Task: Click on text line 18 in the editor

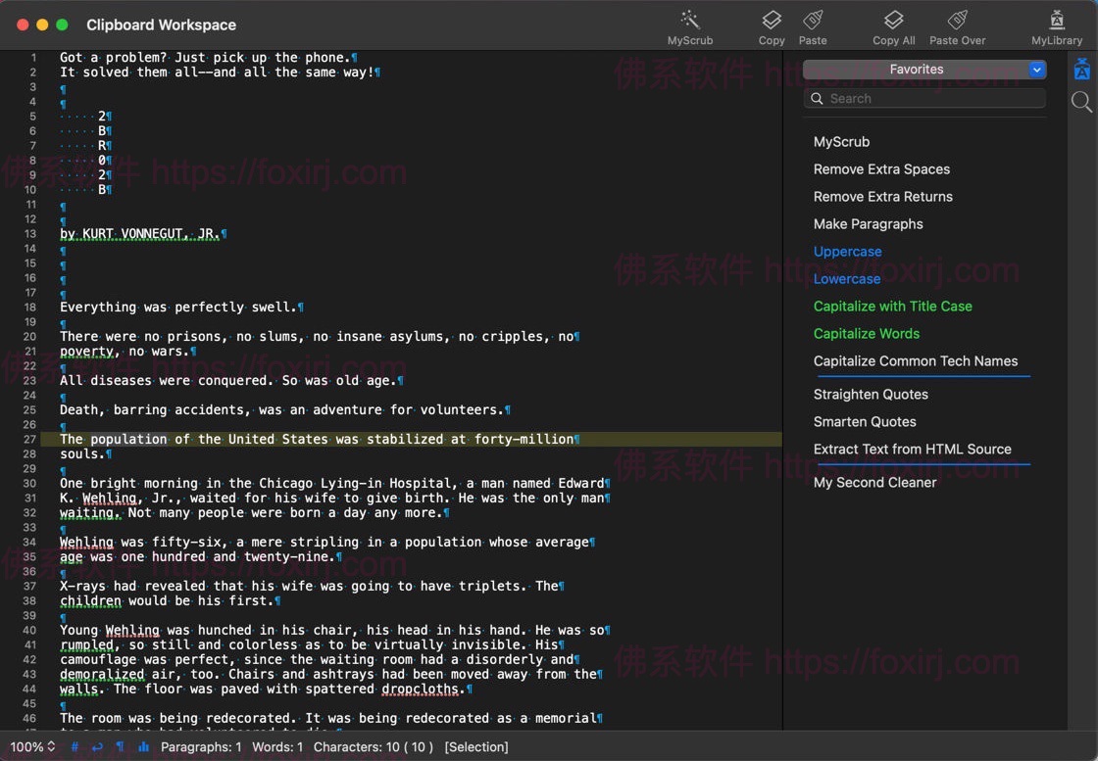Action: (x=176, y=308)
